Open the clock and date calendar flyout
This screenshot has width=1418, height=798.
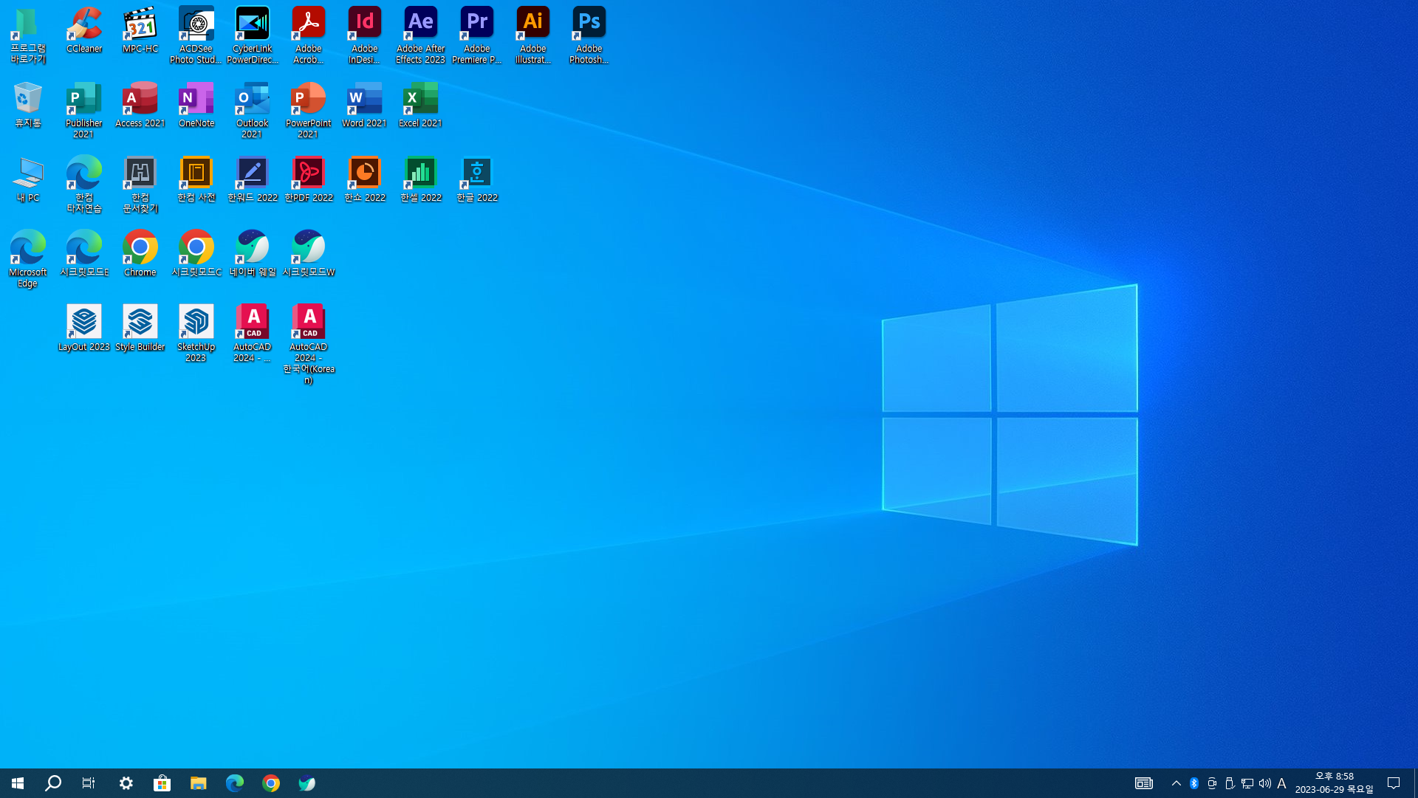pos(1334,783)
